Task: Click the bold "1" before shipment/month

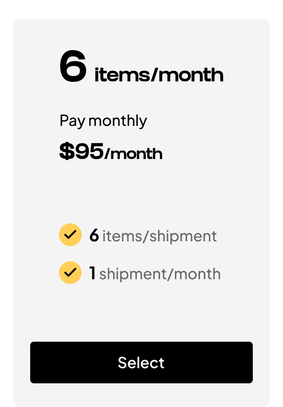Action: pyautogui.click(x=92, y=274)
